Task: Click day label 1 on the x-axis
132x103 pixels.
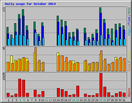Action: coord(9,100)
